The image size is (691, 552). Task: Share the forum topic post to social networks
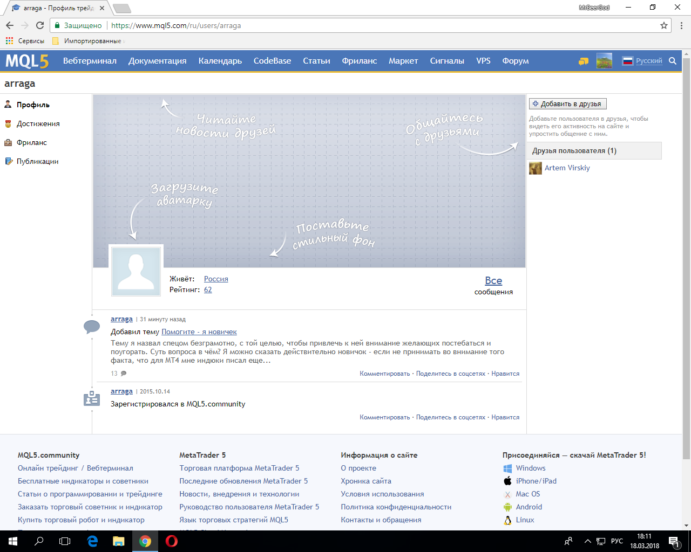(451, 374)
